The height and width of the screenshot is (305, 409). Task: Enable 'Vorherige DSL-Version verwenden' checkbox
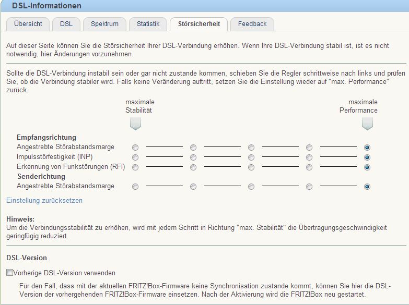pos(9,273)
